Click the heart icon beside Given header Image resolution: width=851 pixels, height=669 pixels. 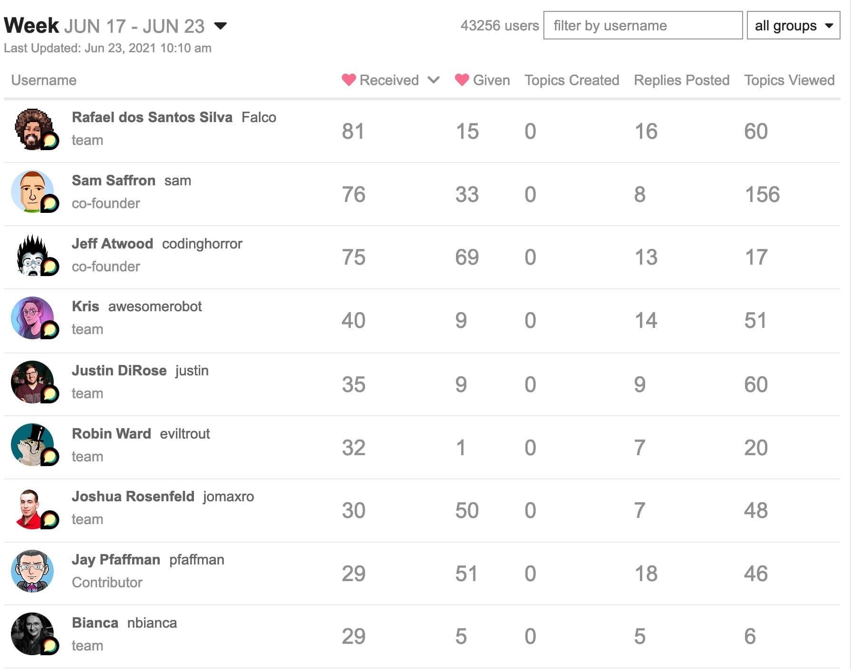click(x=461, y=80)
